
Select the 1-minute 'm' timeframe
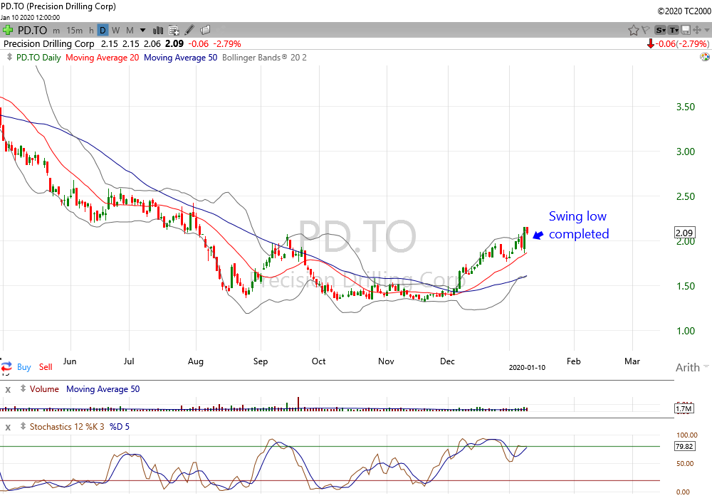point(56,31)
